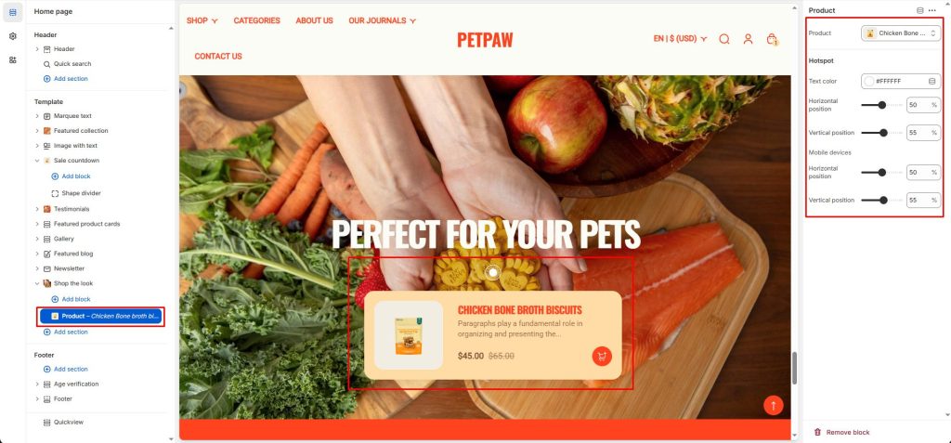Click the dynamic source icon in Text color field
The width and height of the screenshot is (951, 443).
932,81
